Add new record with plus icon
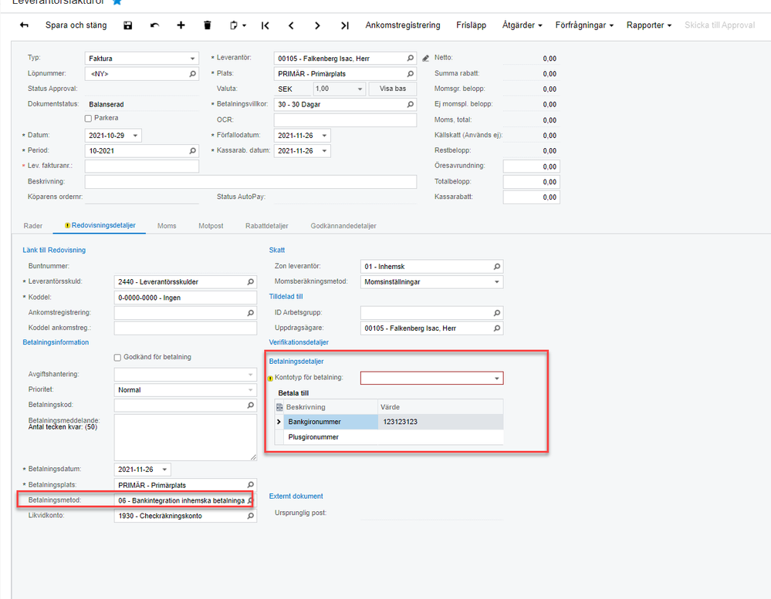Screen dimensions: 771x599 pyautogui.click(x=181, y=25)
